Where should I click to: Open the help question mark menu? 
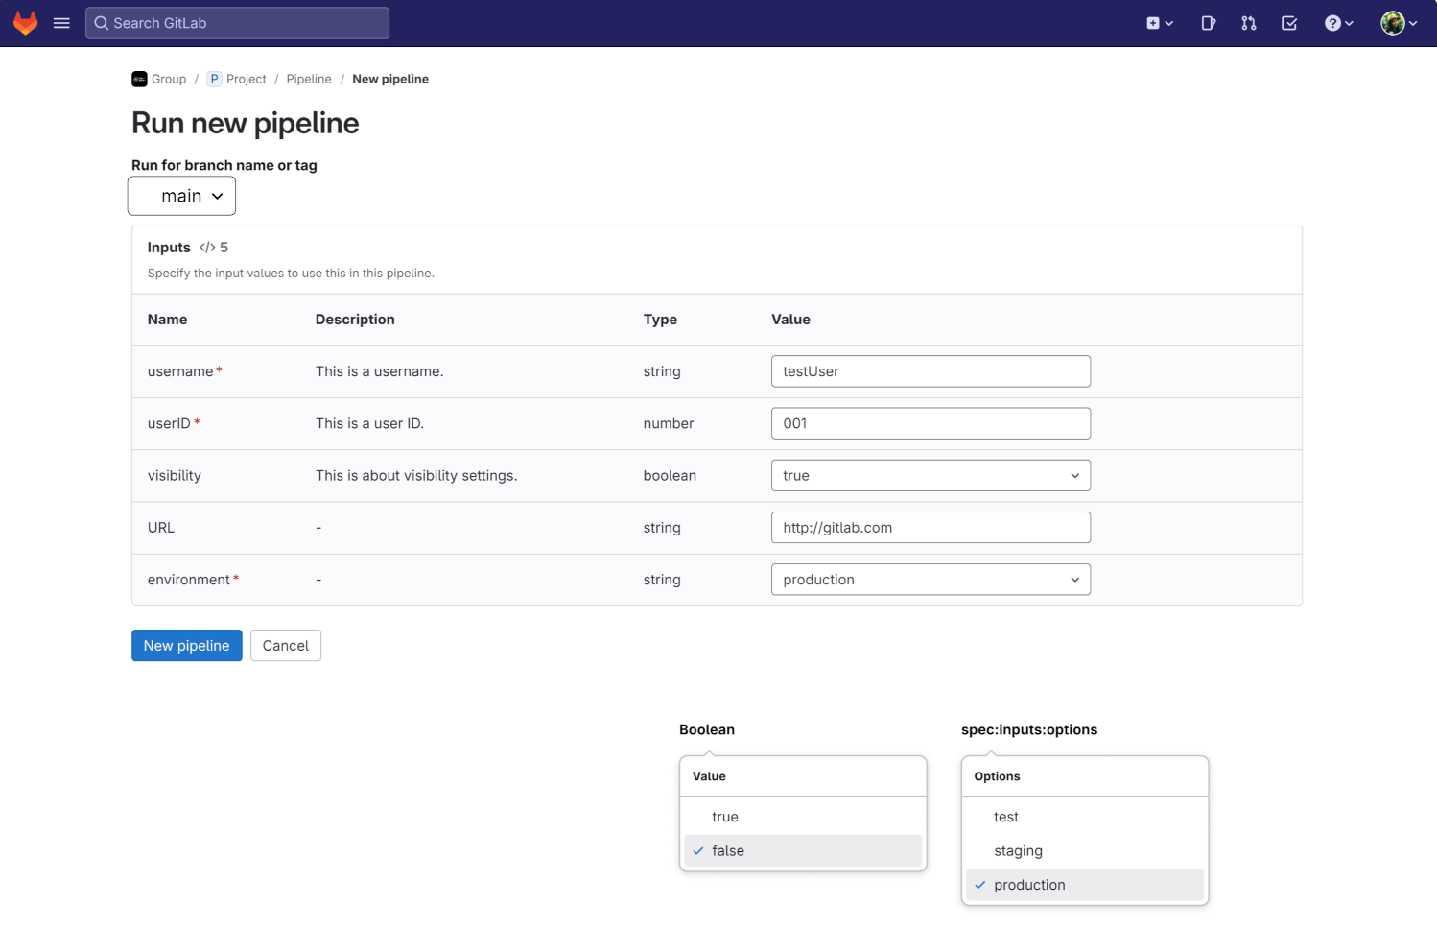tap(1338, 23)
